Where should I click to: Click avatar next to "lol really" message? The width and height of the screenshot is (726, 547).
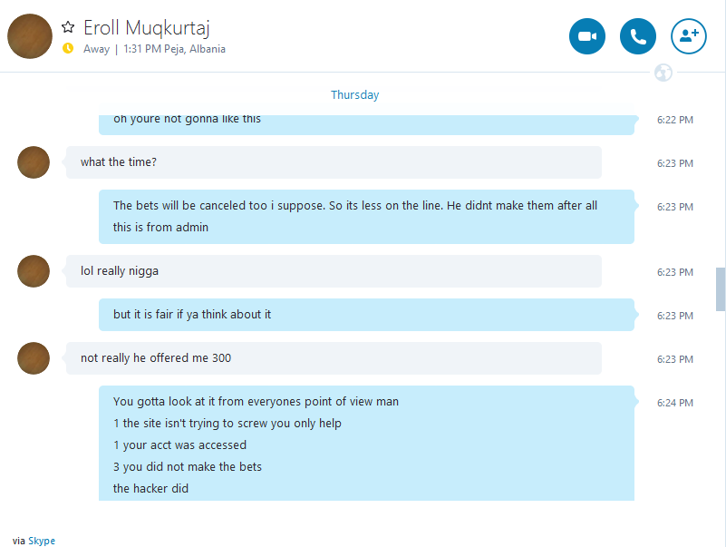34,271
